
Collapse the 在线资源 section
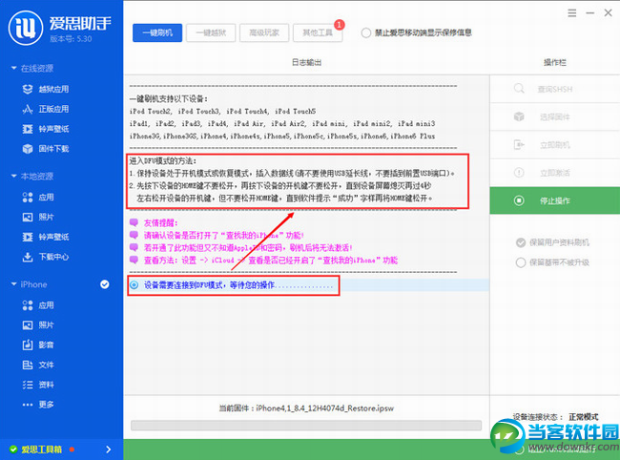click(14, 68)
